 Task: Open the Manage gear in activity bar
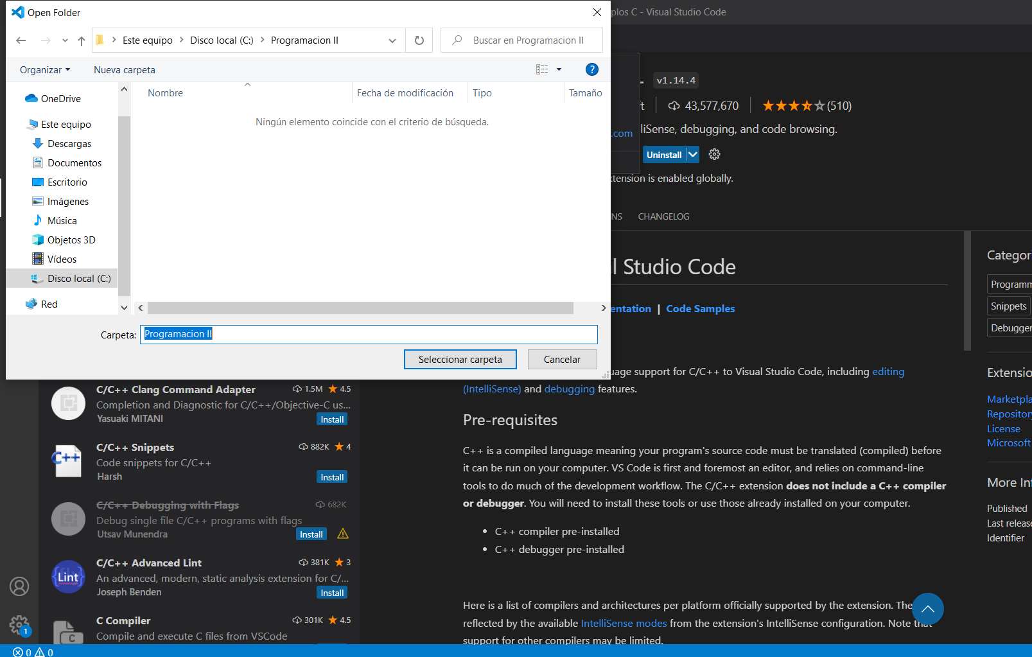(19, 624)
